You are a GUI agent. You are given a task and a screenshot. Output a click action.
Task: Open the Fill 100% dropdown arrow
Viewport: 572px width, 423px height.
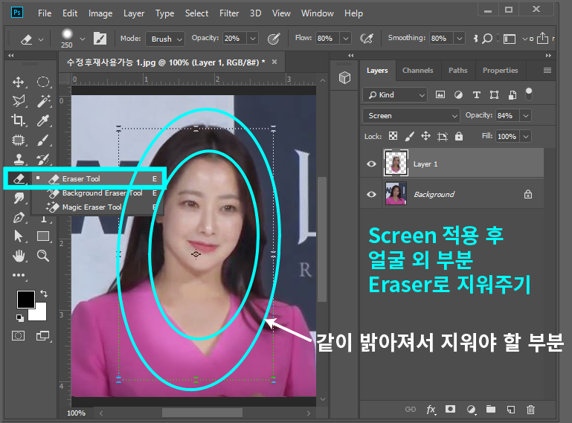pyautogui.click(x=526, y=136)
